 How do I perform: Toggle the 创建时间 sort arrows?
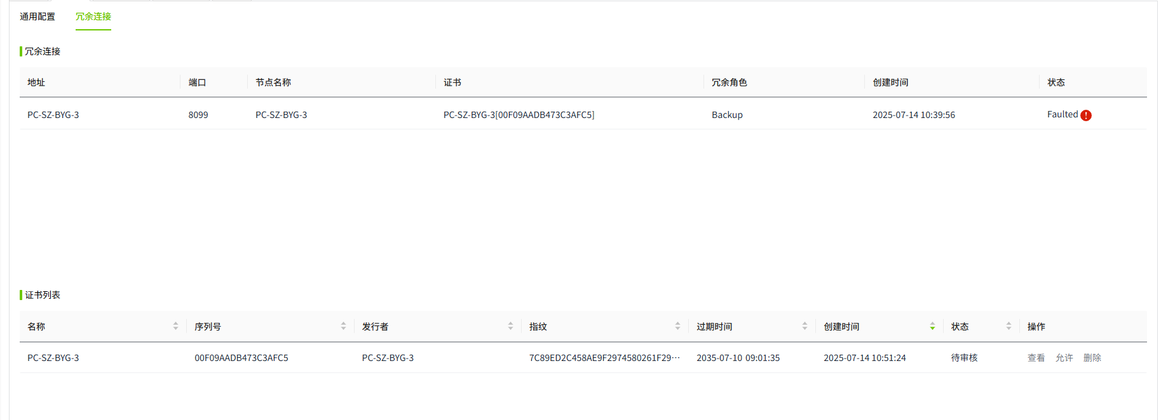(932, 326)
